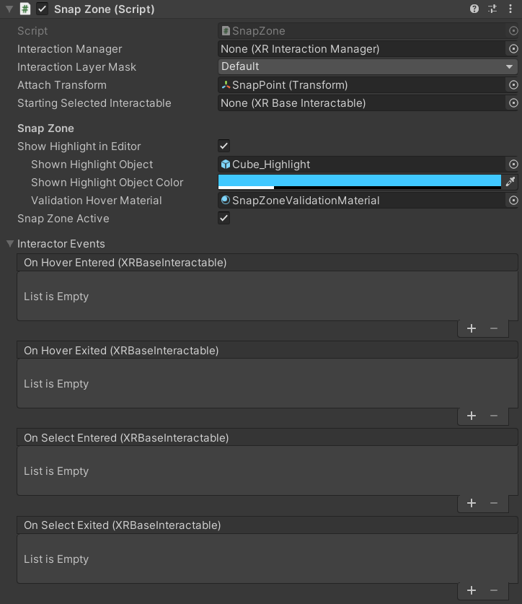522x604 pixels.
Task: Collapse the Interactor Events foldout
Action: (9, 244)
